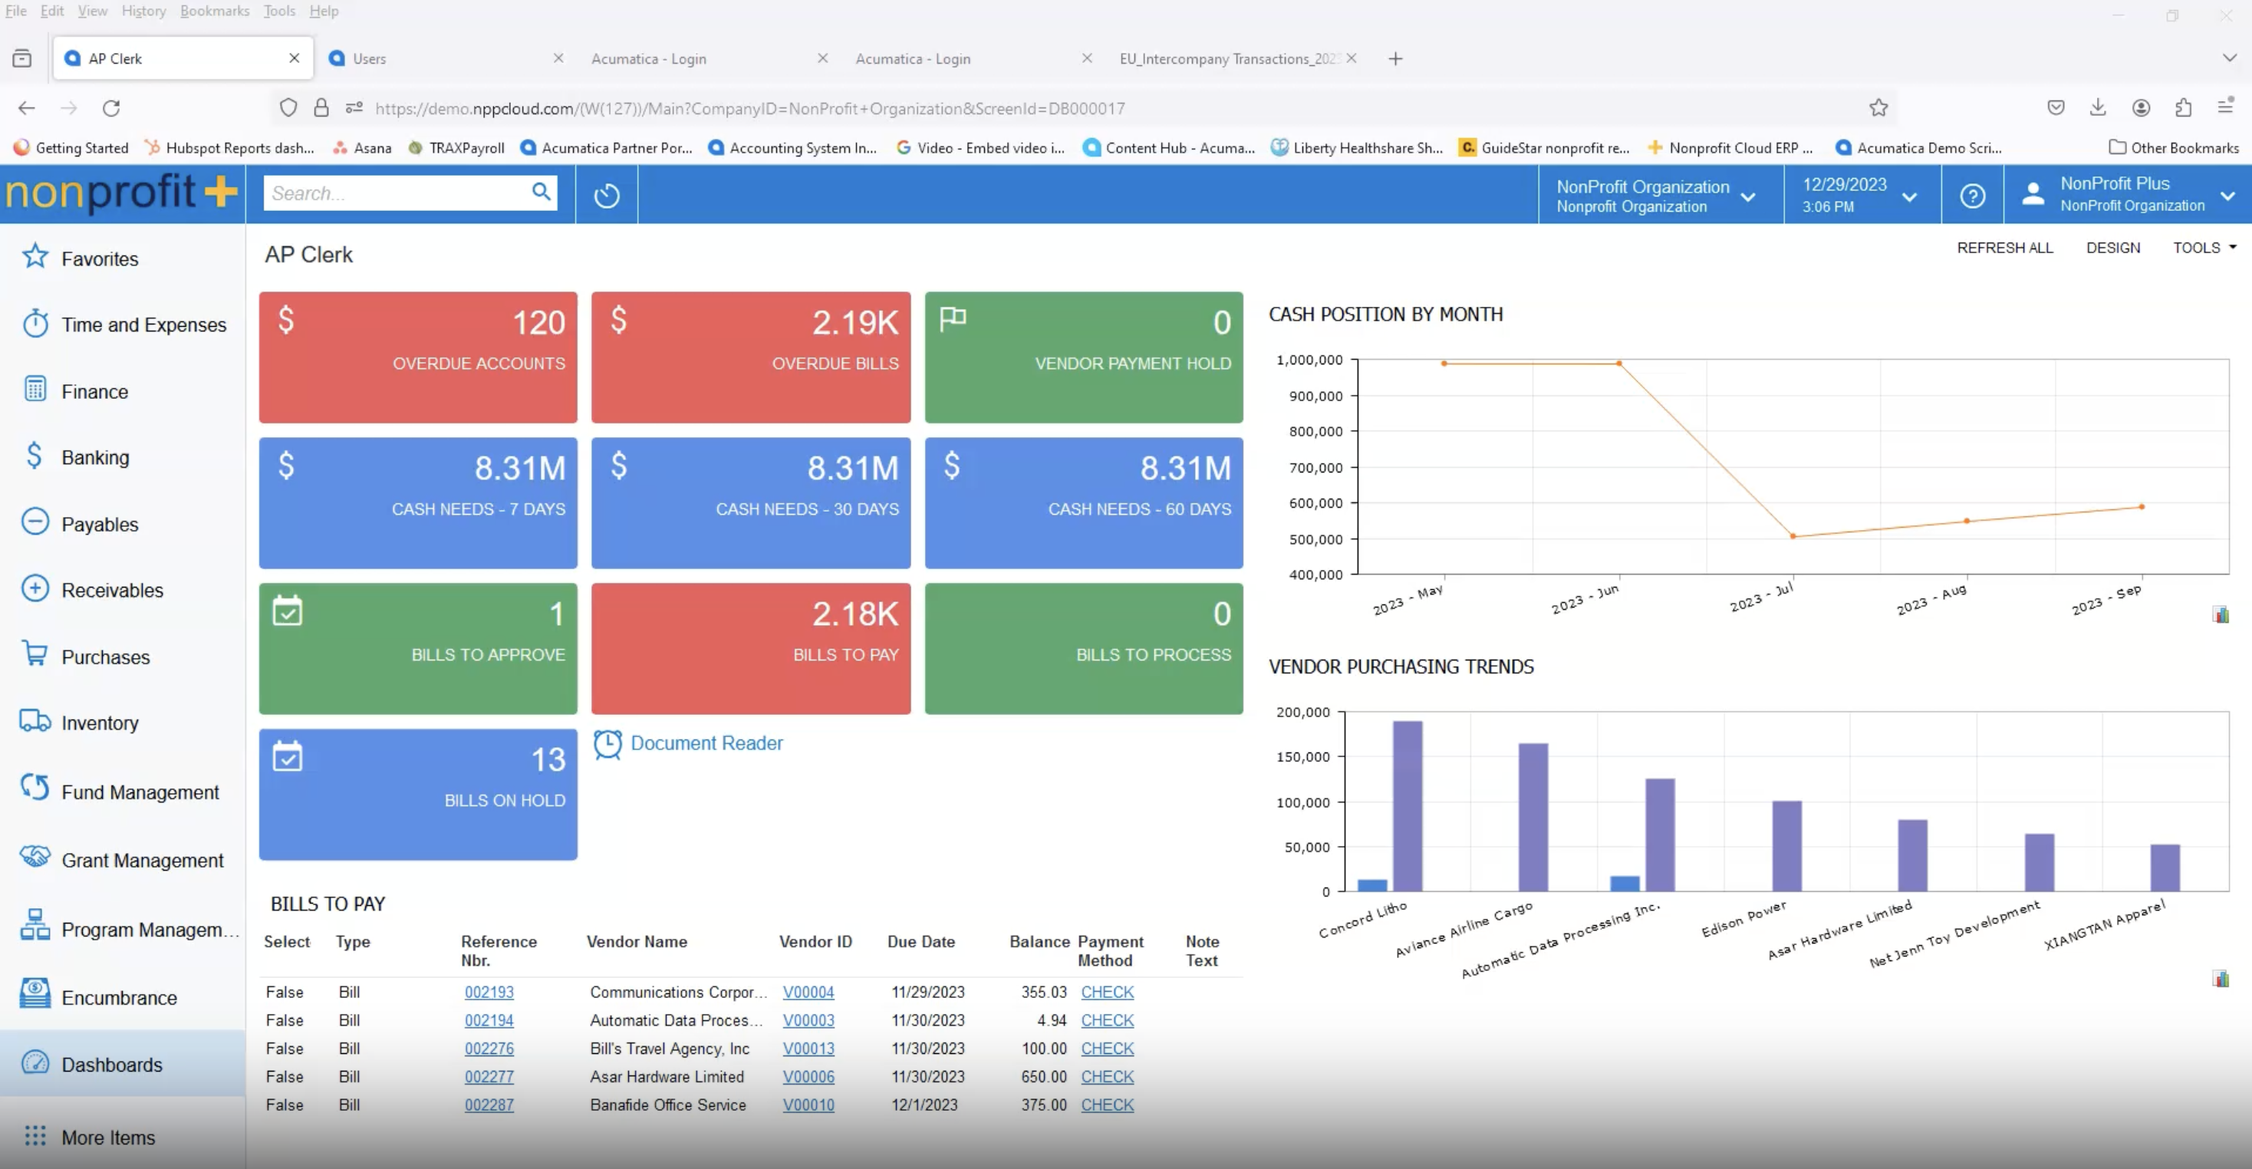Click the Document Reader clock icon

click(x=607, y=744)
